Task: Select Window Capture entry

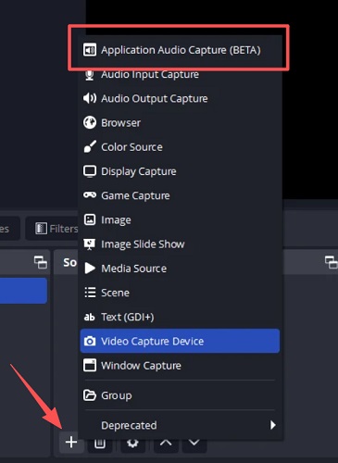Action: [180, 366]
